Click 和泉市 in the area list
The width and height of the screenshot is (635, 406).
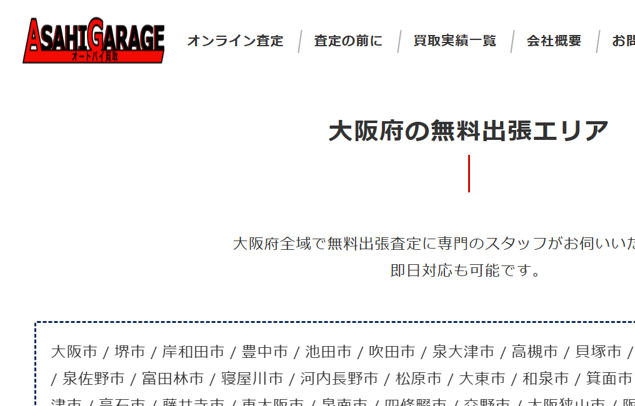pyautogui.click(x=546, y=379)
